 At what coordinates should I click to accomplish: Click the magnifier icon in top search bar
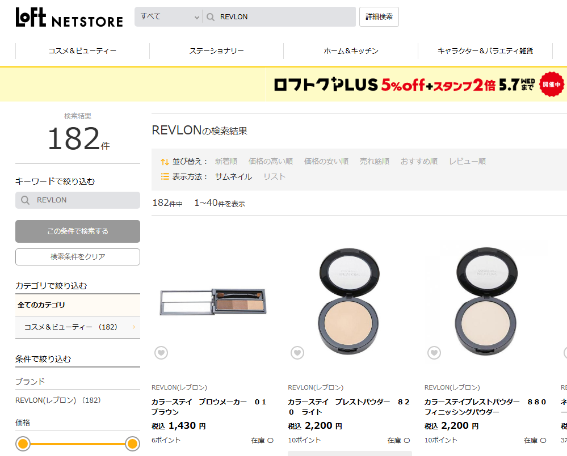(x=211, y=17)
